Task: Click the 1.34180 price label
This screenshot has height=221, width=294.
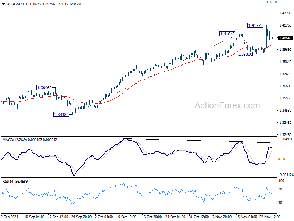Action: tap(61, 115)
